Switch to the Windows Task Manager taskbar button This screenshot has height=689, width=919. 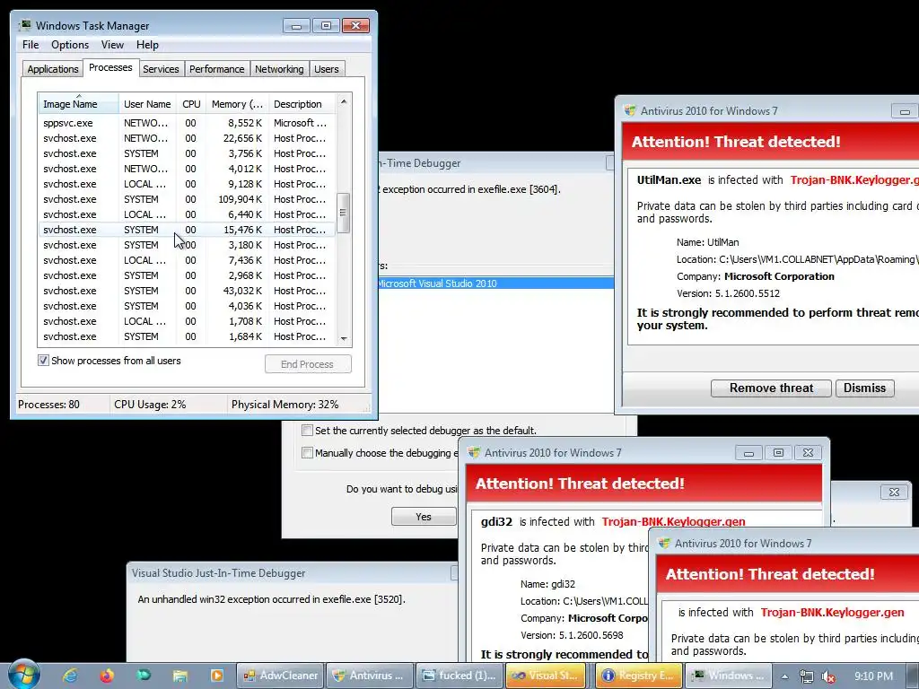point(729,676)
